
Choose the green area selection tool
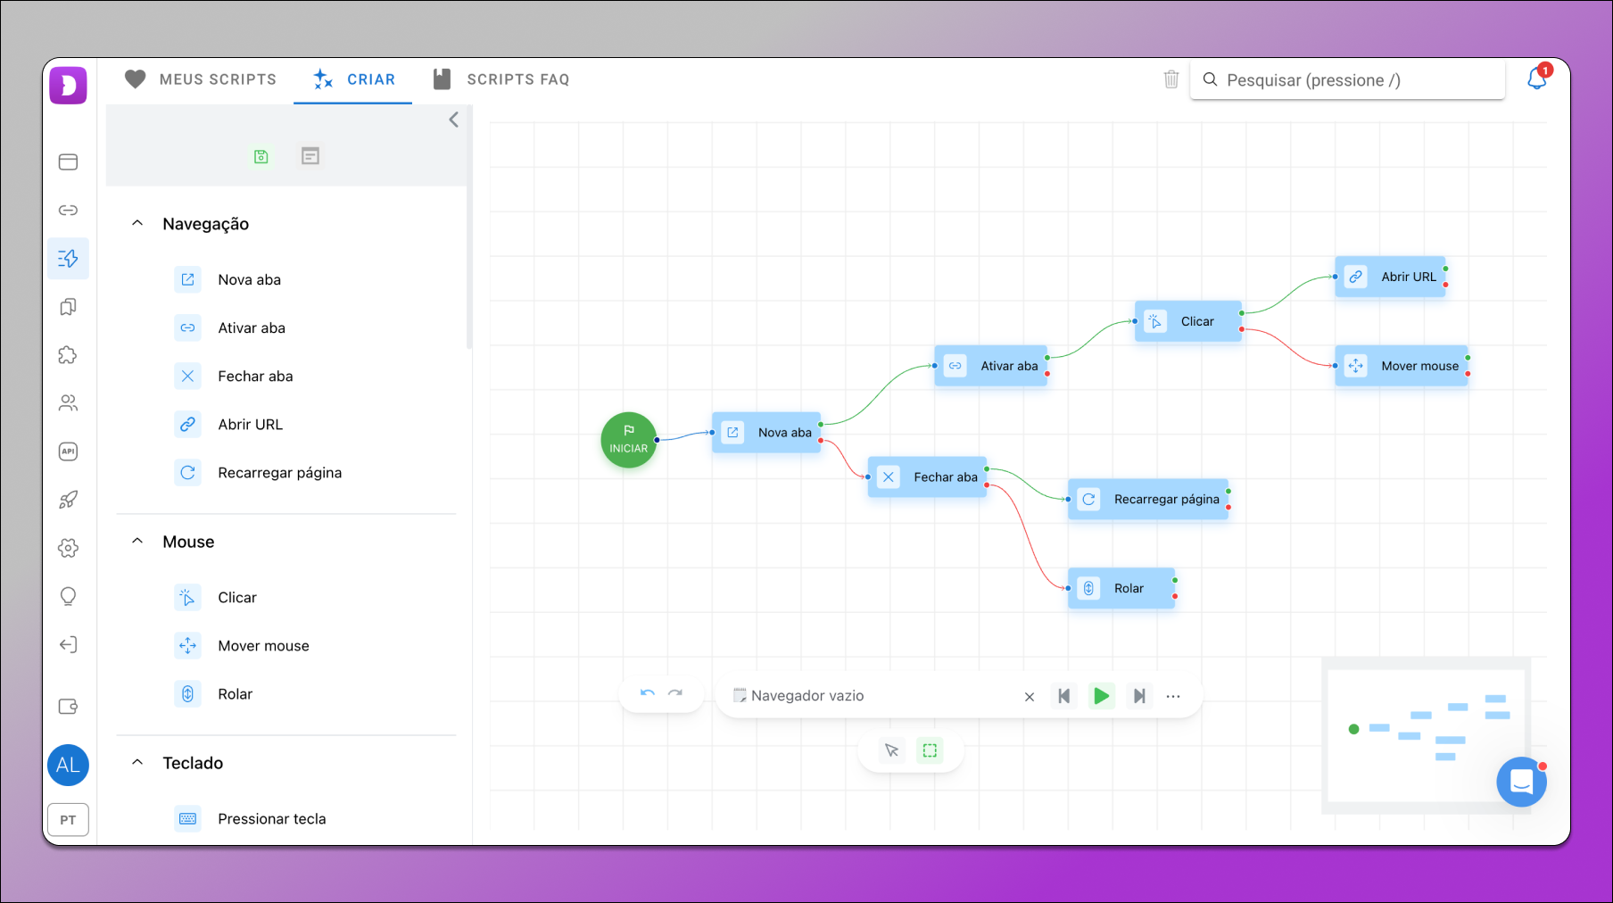[930, 750]
